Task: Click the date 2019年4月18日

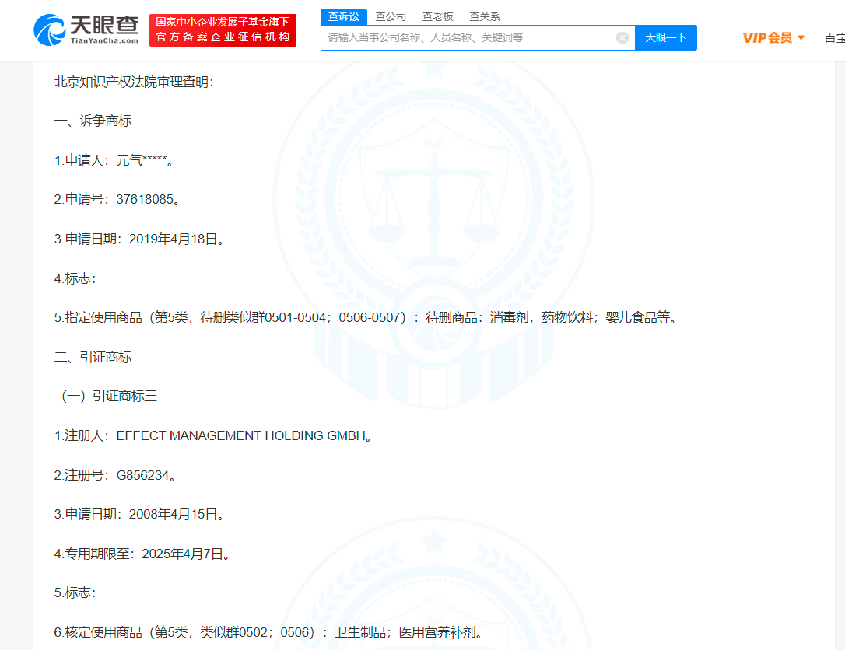Action: click(173, 239)
